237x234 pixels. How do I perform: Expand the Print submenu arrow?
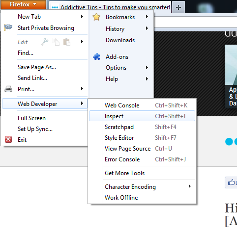click(82, 89)
